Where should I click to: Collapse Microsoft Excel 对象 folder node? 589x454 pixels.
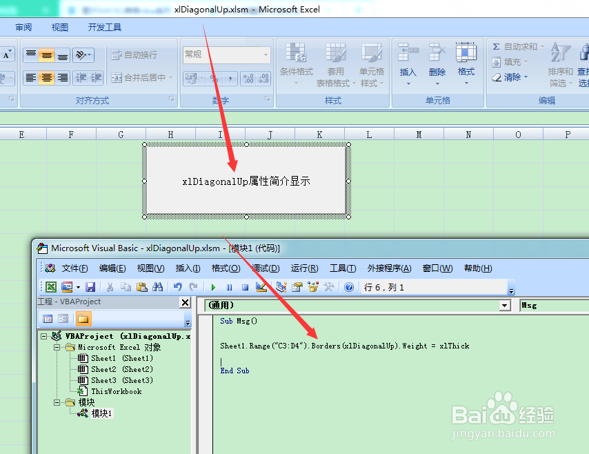click(57, 347)
